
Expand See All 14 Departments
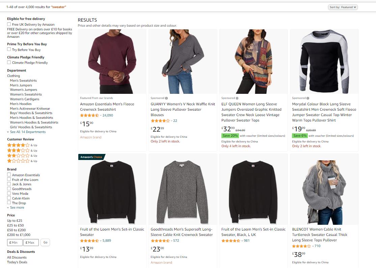pyautogui.click(x=28, y=132)
